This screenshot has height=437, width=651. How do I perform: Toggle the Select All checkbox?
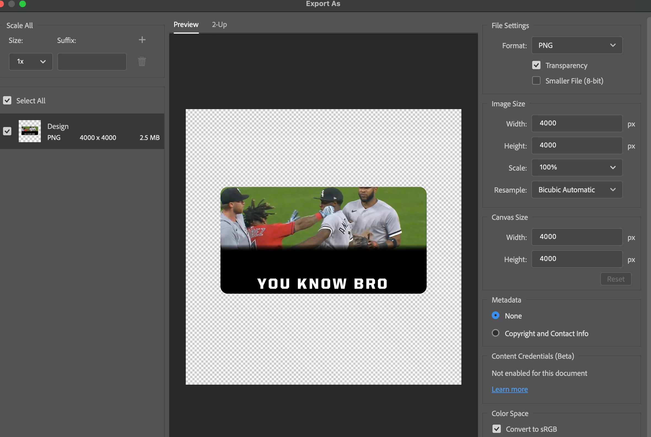click(7, 100)
